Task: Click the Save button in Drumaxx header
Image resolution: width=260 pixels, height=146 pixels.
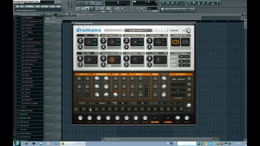Action: [165, 30]
